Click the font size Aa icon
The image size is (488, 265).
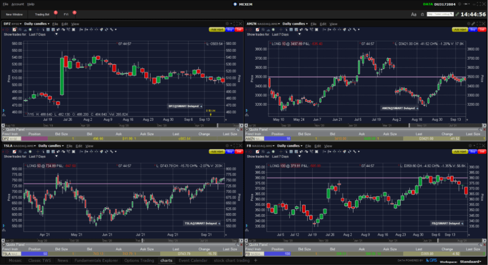point(414,14)
